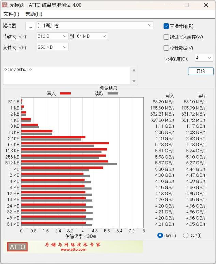The width and height of the screenshot is (216, 264).
Task: Click the 读取 column header over values
Action: (x=201, y=96)
